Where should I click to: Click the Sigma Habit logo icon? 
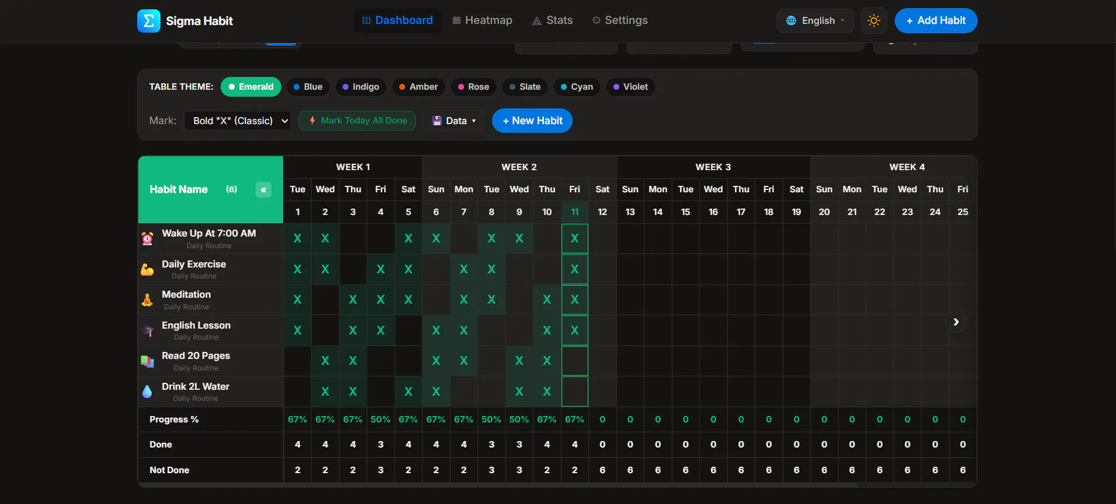click(x=148, y=21)
